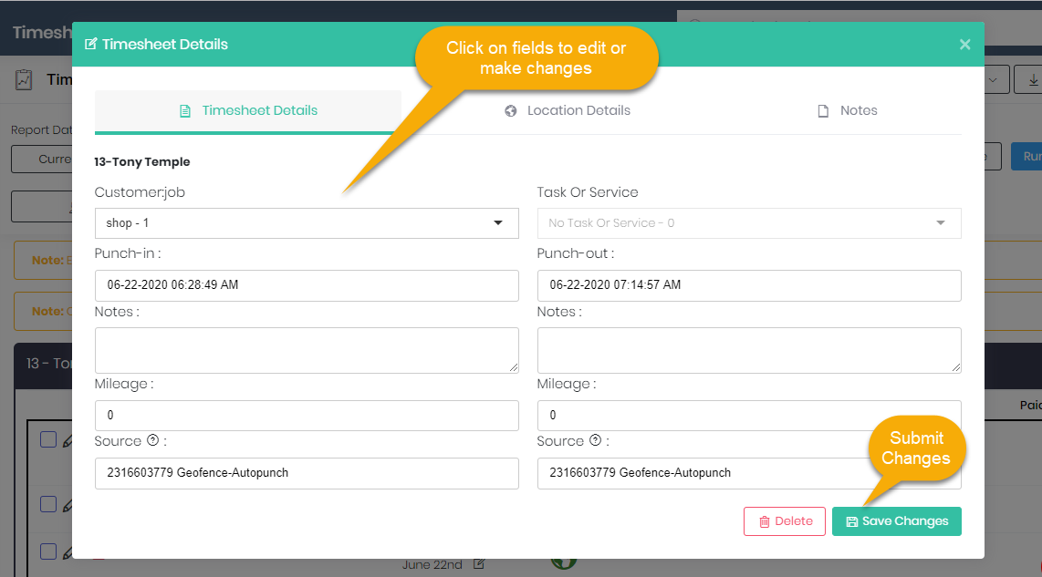Close the Timesheet Details dialog with X
Image resolution: width=1042 pixels, height=577 pixels.
[964, 44]
